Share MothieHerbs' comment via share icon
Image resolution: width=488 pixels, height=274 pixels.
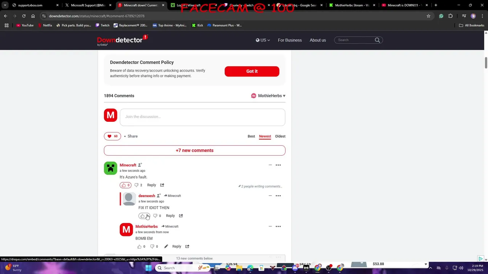click(x=187, y=247)
